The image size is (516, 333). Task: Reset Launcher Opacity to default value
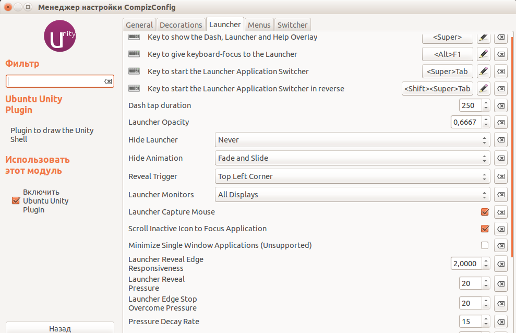point(500,122)
